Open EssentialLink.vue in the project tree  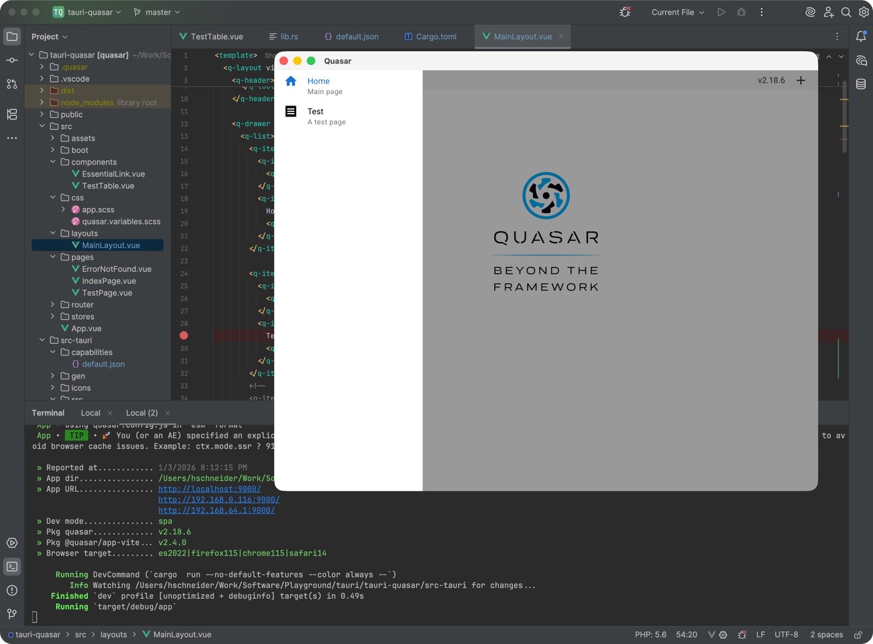click(x=114, y=174)
